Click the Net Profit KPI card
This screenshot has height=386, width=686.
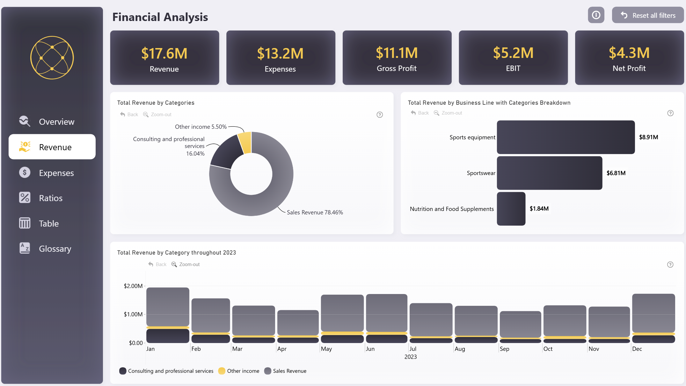(x=629, y=58)
